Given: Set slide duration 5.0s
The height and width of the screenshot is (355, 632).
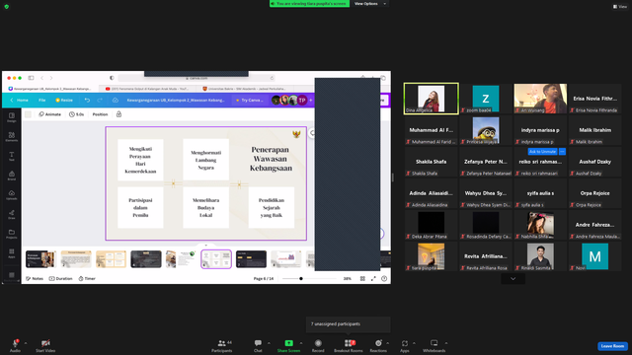Looking at the screenshot, I should coord(76,114).
